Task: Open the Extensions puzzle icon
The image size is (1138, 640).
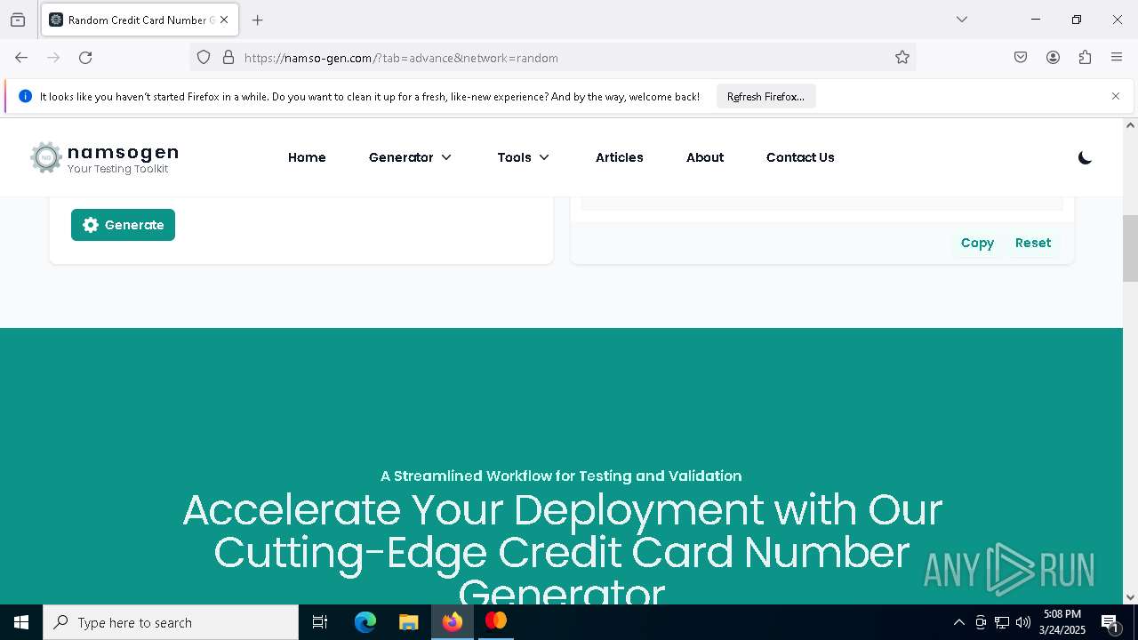Action: pyautogui.click(x=1085, y=58)
